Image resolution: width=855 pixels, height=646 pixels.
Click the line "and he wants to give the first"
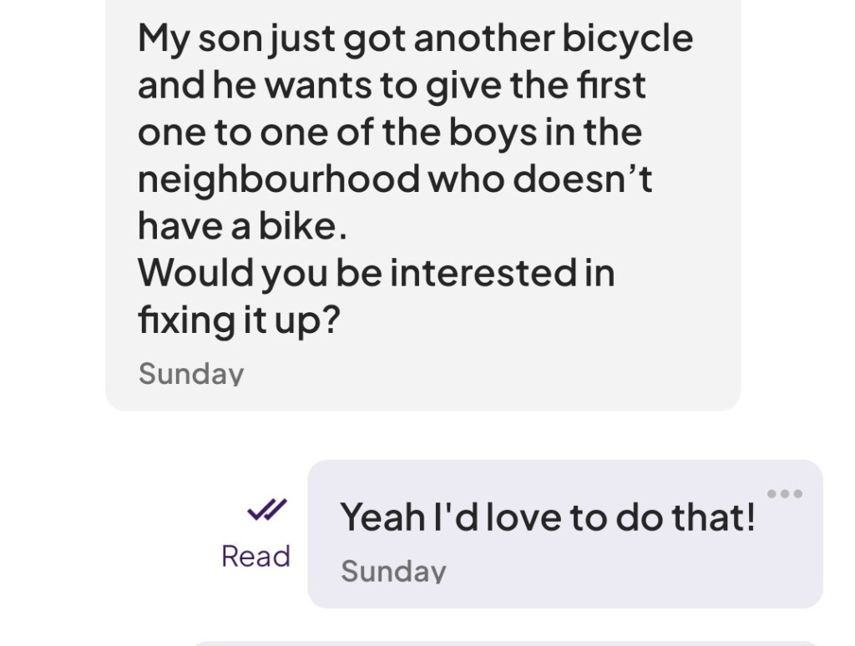pyautogui.click(x=392, y=86)
